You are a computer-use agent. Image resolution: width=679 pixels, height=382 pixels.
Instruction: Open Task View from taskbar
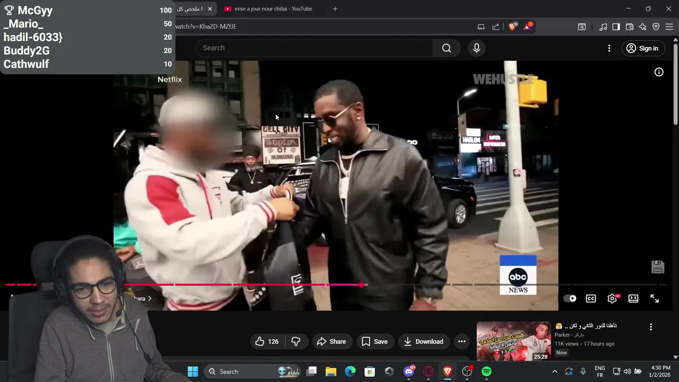point(311,371)
